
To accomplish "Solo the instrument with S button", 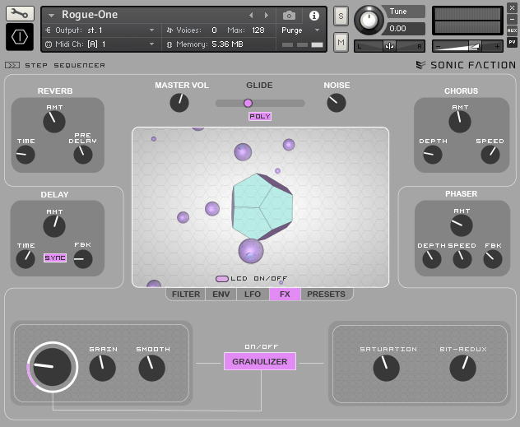I will point(341,16).
